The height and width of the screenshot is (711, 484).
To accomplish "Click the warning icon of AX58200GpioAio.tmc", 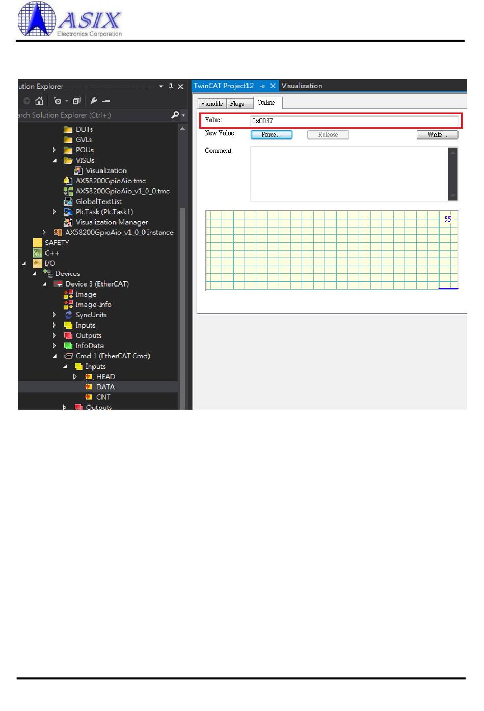I will tap(68, 181).
